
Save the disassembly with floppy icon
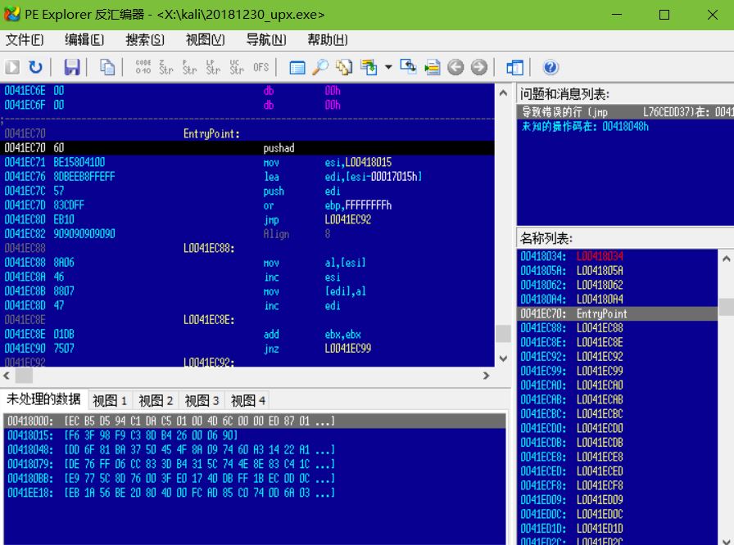point(72,67)
